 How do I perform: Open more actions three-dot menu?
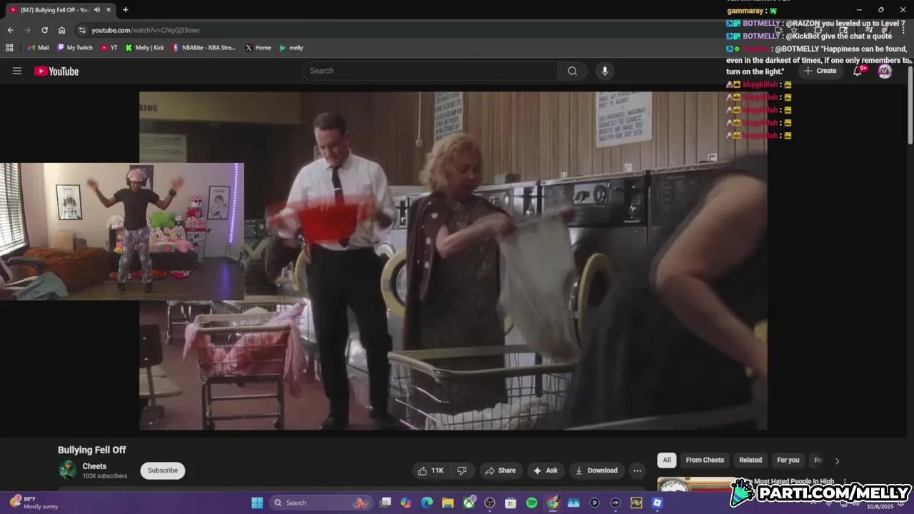pos(637,470)
